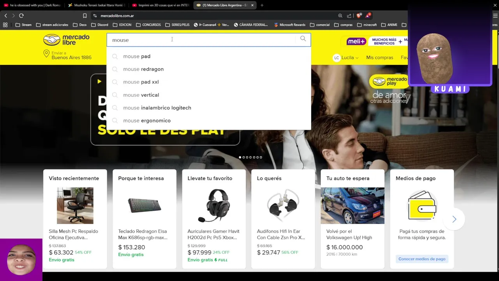Open the Volkswagen Up car image
499x281 pixels.
click(x=352, y=206)
